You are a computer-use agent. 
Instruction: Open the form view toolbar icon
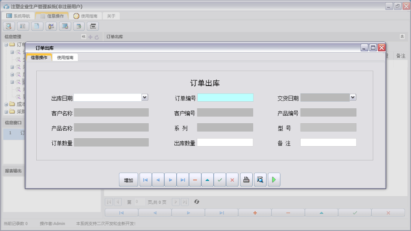point(22,26)
